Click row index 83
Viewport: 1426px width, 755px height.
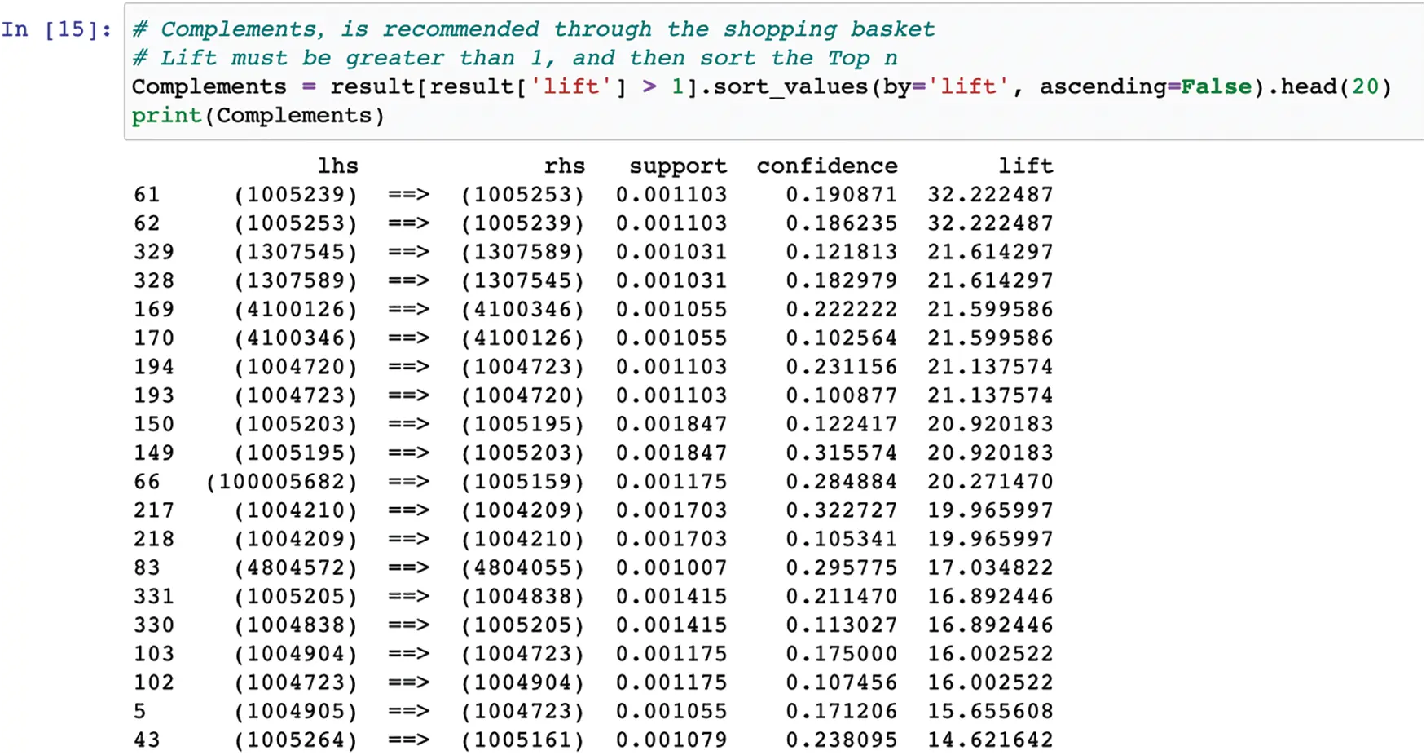click(147, 567)
